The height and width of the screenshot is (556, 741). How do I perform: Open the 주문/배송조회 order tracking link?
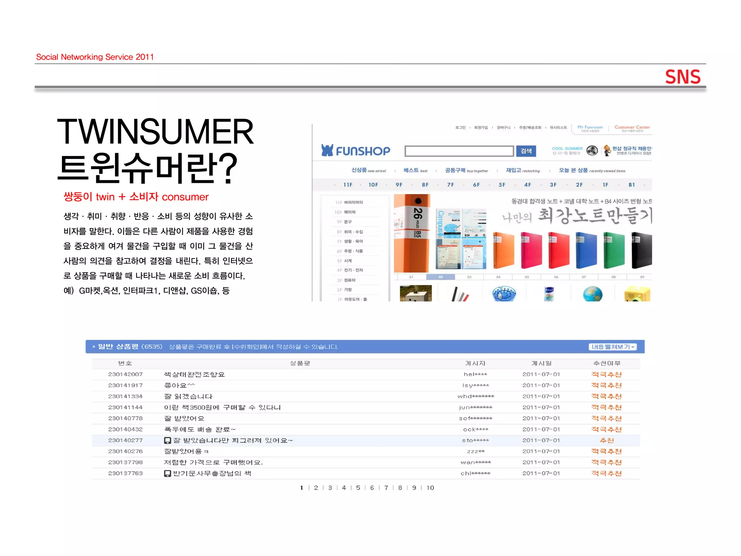coord(530,127)
